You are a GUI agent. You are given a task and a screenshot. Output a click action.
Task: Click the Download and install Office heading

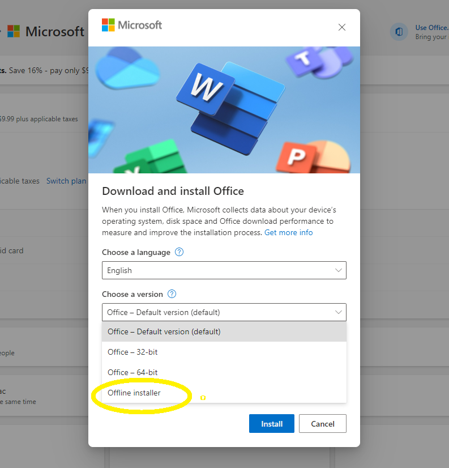[x=173, y=191]
